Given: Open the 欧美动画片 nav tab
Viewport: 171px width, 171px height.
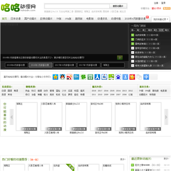Looking at the screenshot, I should coord(46,19).
